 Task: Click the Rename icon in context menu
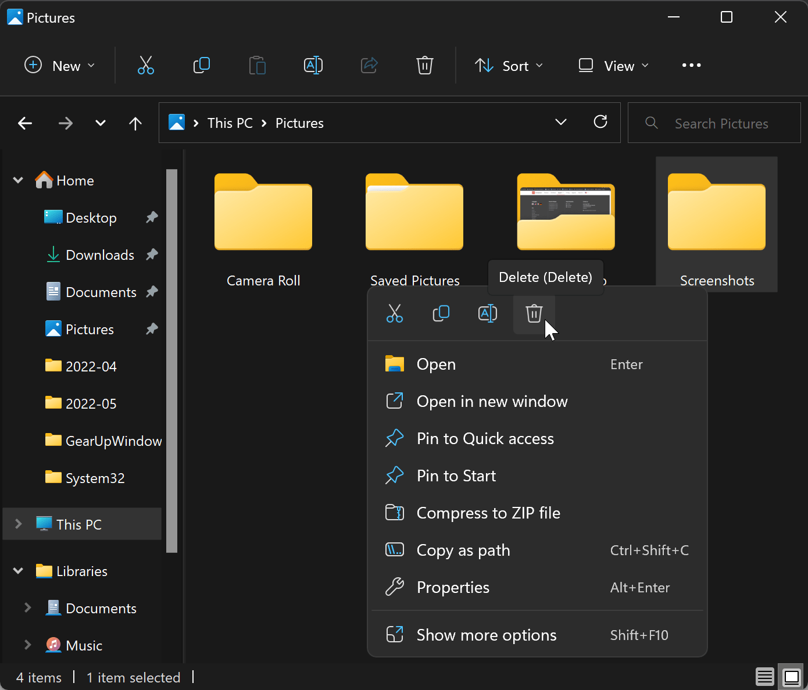(487, 314)
